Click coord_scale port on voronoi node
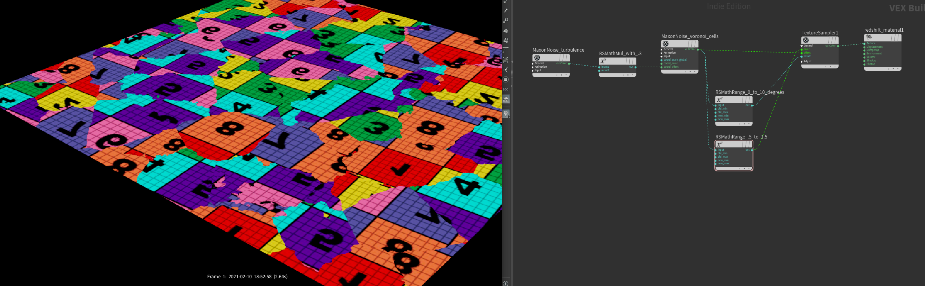The width and height of the screenshot is (925, 286). (x=662, y=63)
